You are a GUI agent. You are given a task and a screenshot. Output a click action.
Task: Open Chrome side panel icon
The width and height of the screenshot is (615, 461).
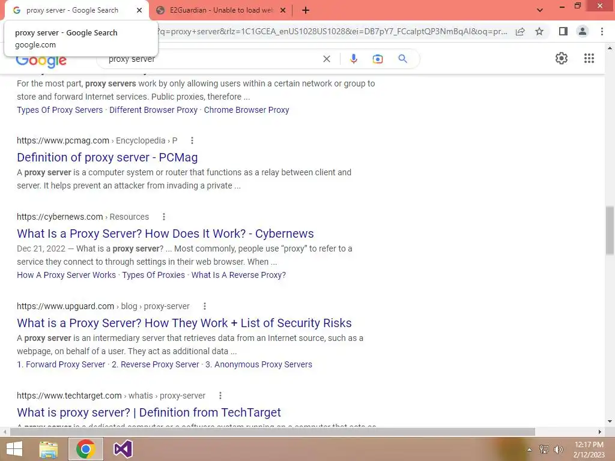(563, 31)
